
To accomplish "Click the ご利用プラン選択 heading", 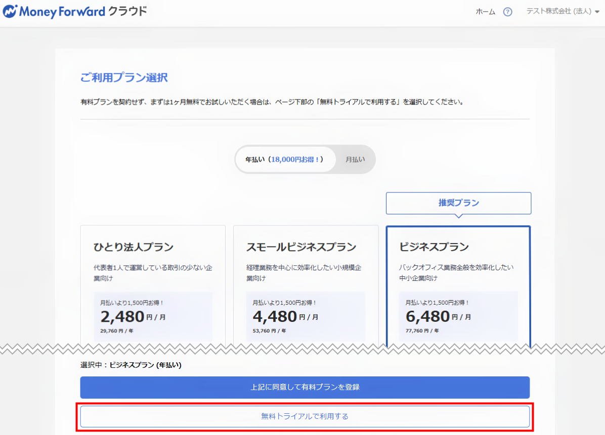I will [x=124, y=77].
